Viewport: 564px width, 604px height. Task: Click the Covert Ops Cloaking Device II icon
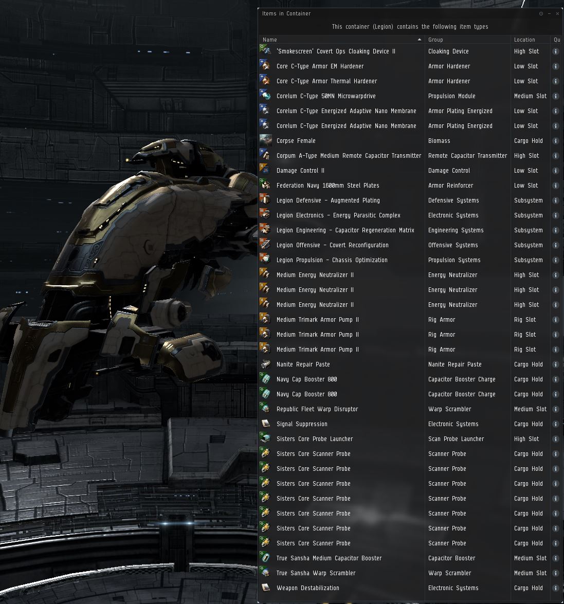tap(265, 51)
